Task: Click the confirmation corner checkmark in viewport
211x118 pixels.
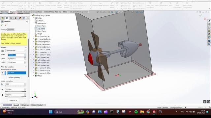Action: [x=200, y=16]
